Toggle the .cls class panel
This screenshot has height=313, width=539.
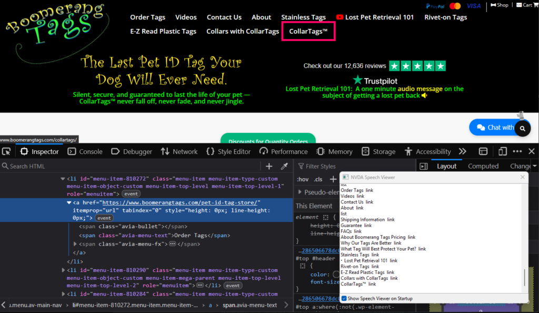(318, 179)
